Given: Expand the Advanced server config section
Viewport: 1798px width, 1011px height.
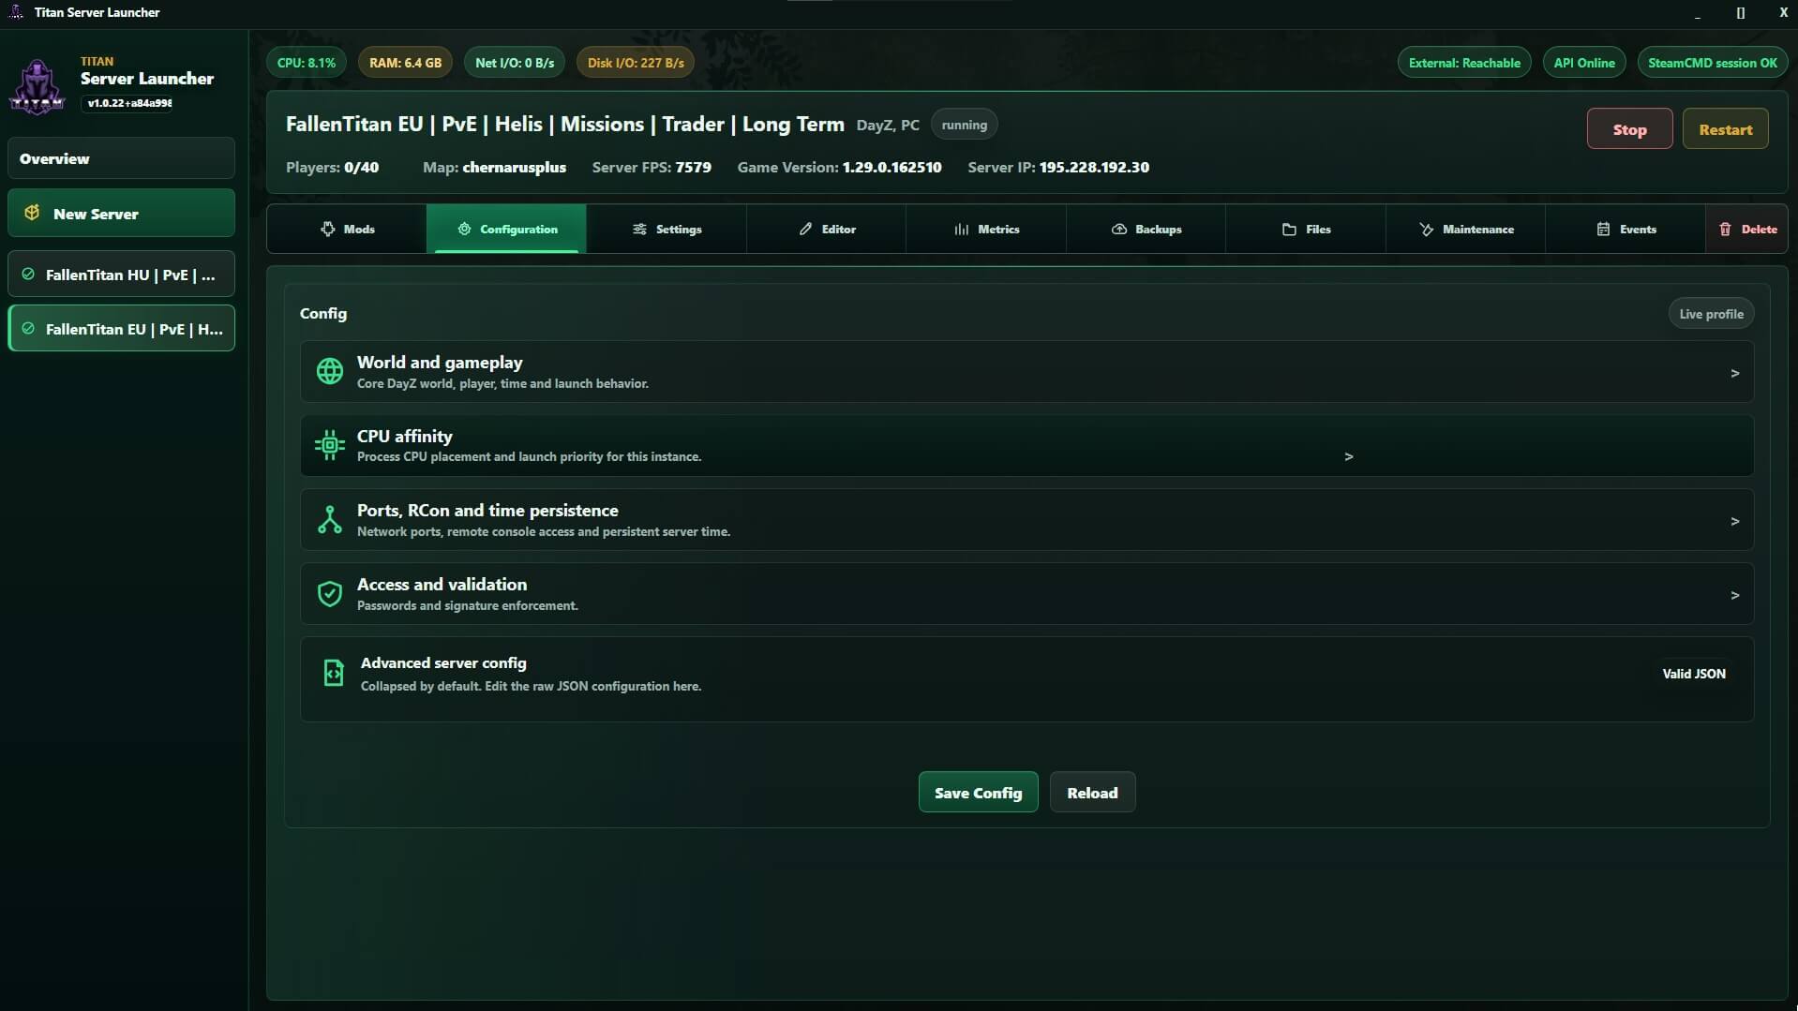Looking at the screenshot, I should pyautogui.click(x=1026, y=679).
